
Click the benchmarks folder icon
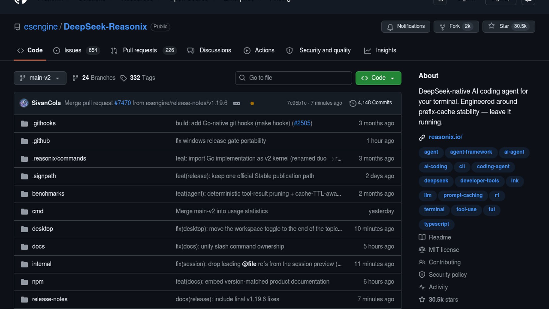point(24,194)
